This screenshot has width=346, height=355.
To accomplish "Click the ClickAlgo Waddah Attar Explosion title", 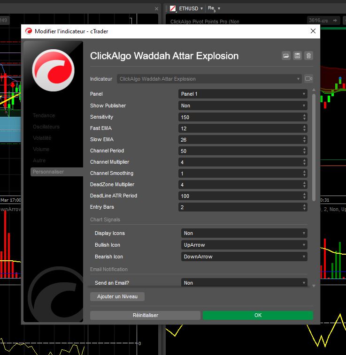I will click(x=164, y=56).
